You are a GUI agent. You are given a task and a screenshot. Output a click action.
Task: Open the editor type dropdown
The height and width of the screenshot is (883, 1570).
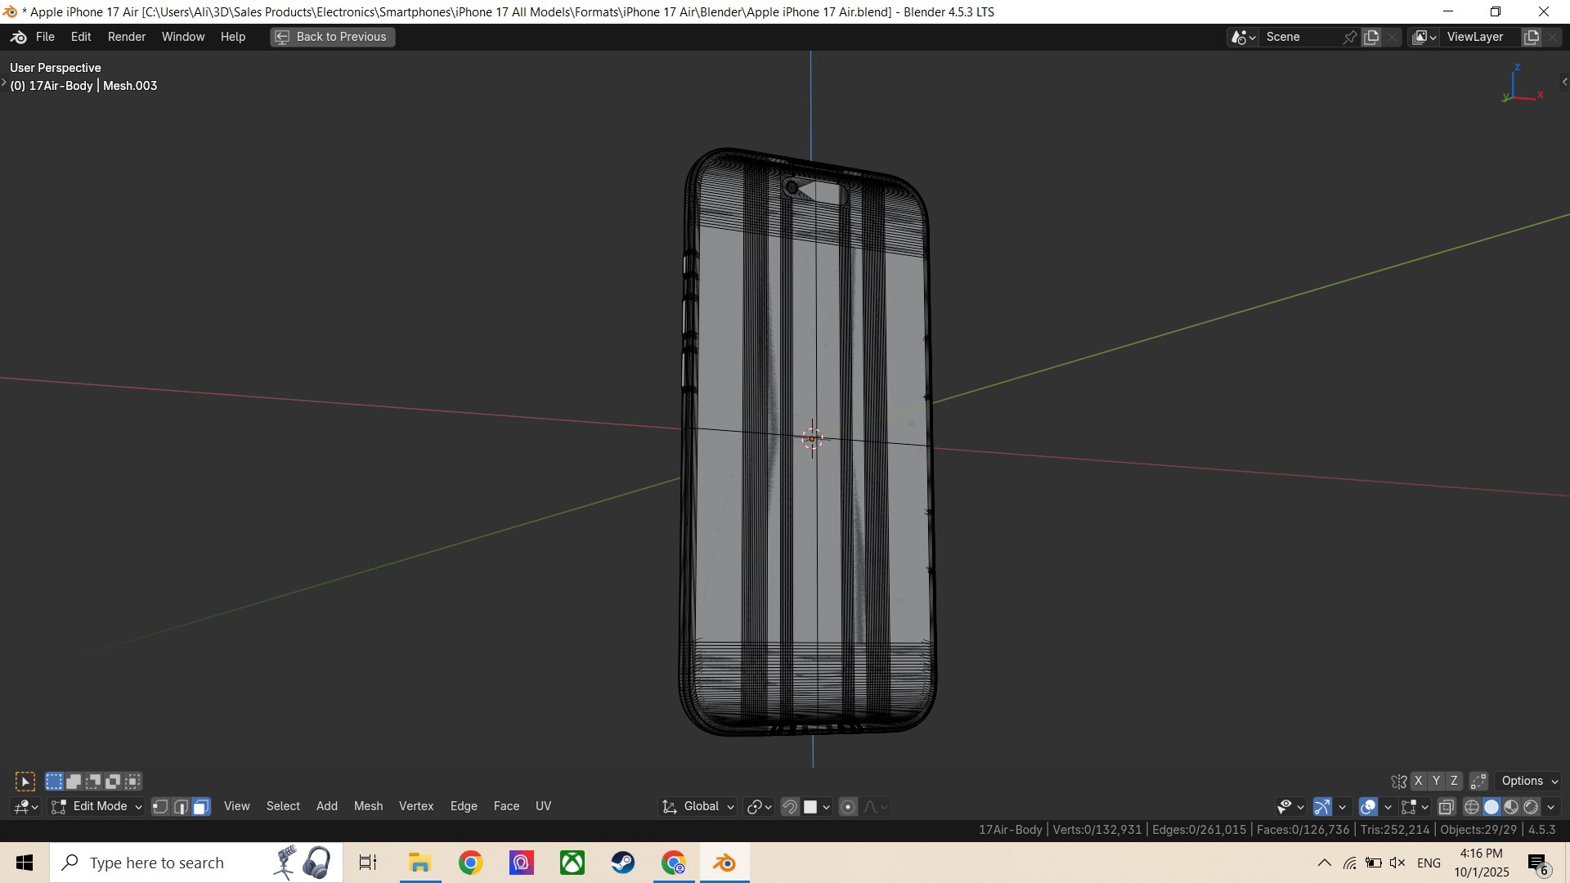pyautogui.click(x=26, y=807)
